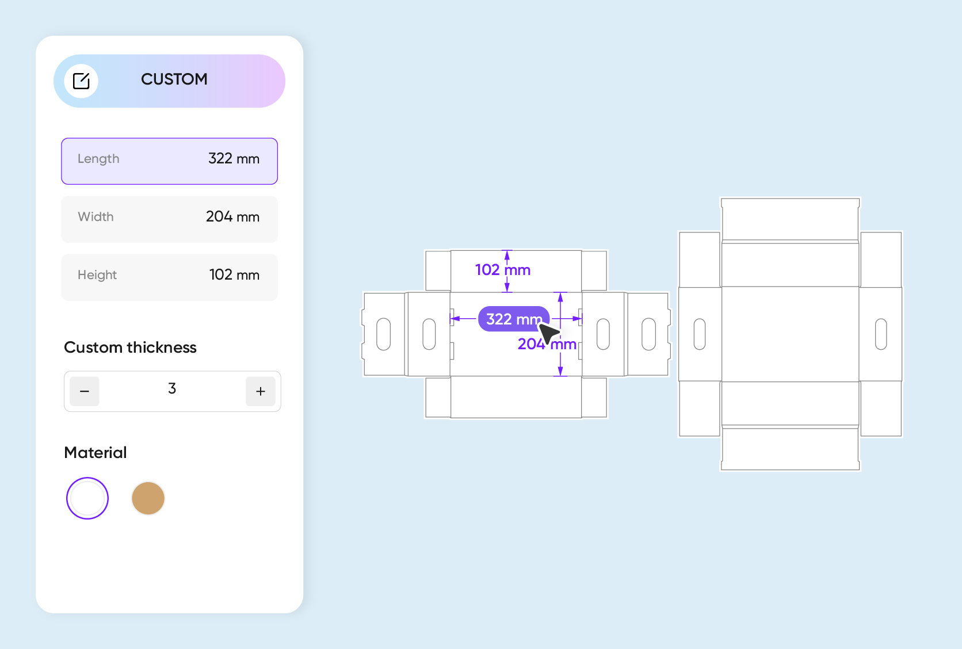Select the center panel of right dieline
This screenshot has height=649, width=962.
click(x=791, y=334)
